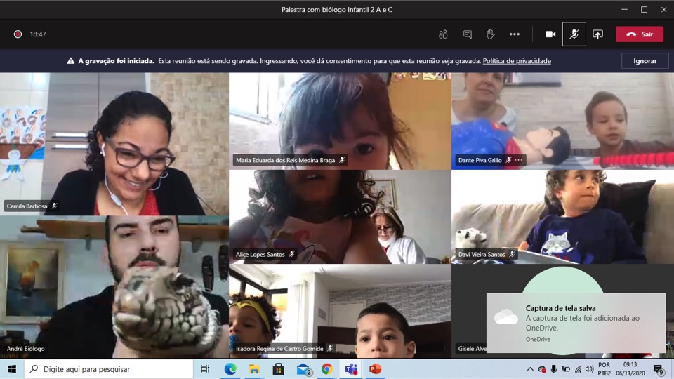The height and width of the screenshot is (379, 674).
Task: Toggle the camera on or off
Action: (550, 34)
